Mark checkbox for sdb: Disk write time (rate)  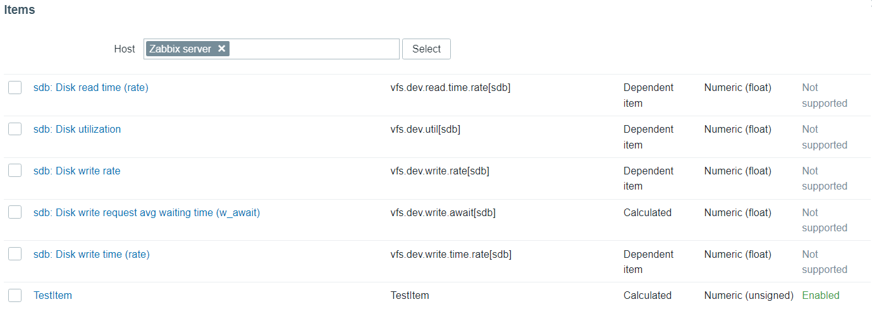[x=15, y=255]
